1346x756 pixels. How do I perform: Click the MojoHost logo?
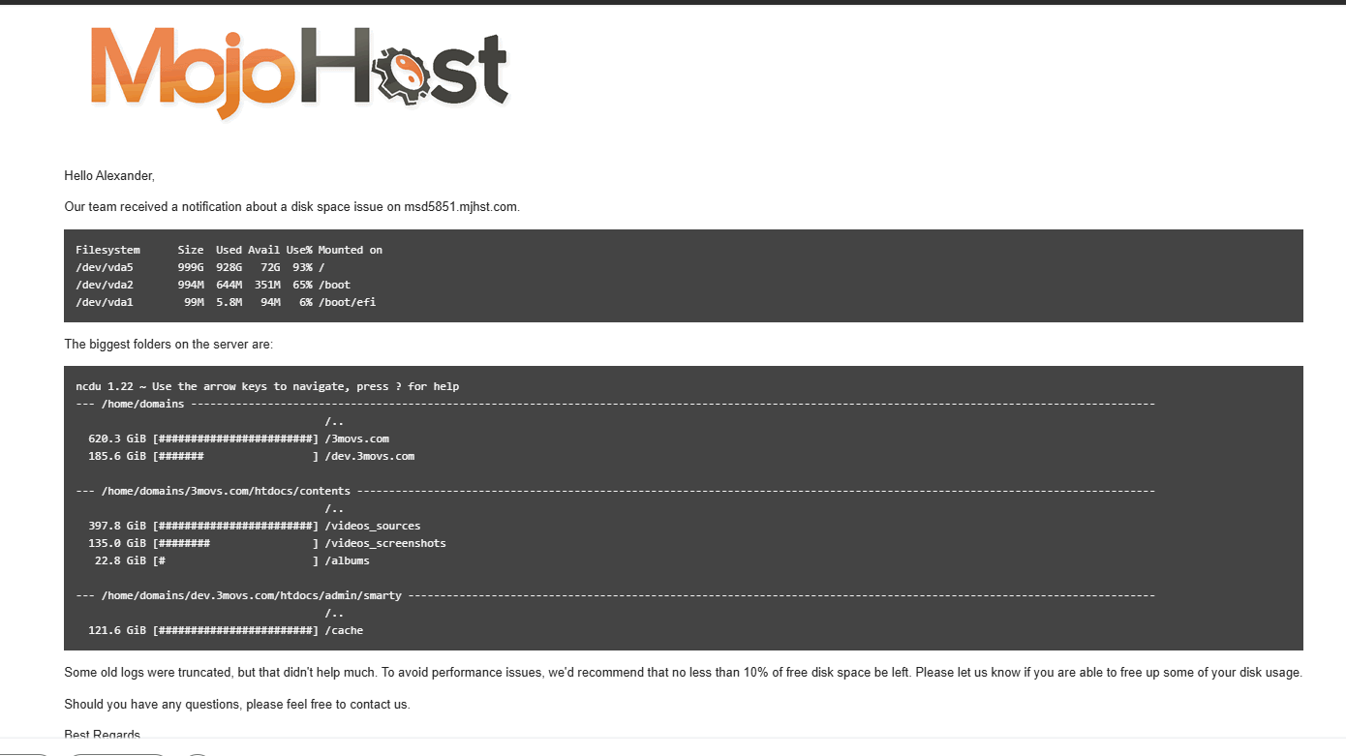299,73
